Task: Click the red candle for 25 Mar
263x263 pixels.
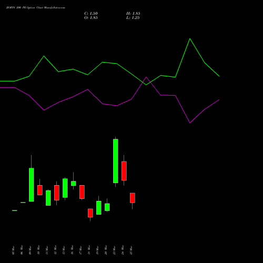Action: point(133,198)
